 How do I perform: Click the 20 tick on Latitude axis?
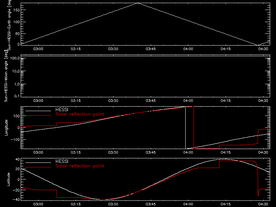[x=18, y=169]
